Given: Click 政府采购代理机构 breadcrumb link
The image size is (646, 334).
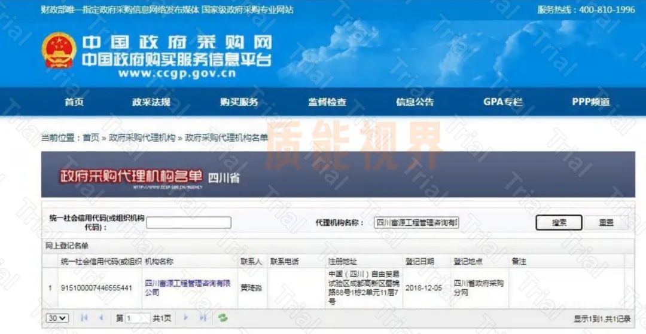Looking at the screenshot, I should point(142,138).
